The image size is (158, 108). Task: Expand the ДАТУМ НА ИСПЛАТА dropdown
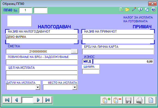click(x=38, y=87)
